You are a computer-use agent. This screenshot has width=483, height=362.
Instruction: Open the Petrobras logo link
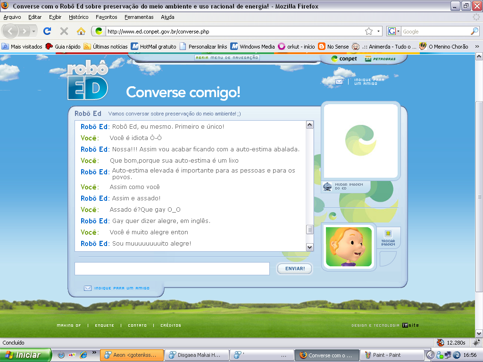pos(380,59)
